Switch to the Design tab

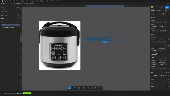click(x=153, y=10)
